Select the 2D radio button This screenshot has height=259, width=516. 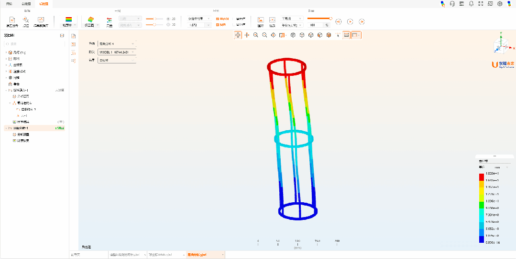pyautogui.click(x=167, y=19)
